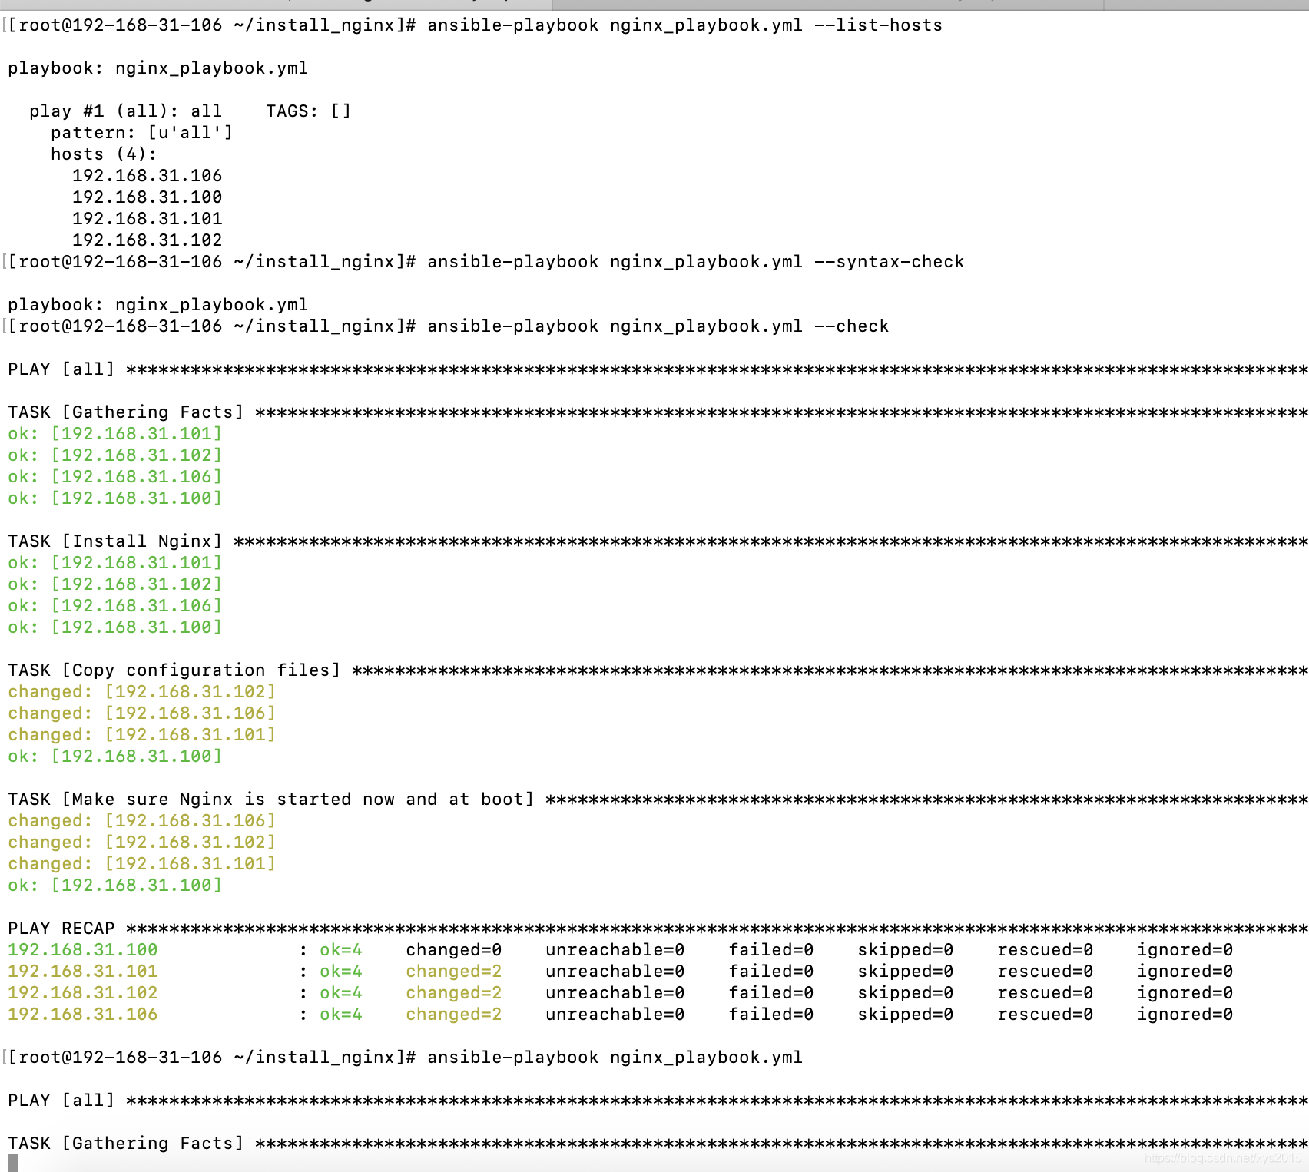Click 'changed: [192.168.31.102]' under Copy configuration files
This screenshot has width=1309, height=1172.
(141, 692)
